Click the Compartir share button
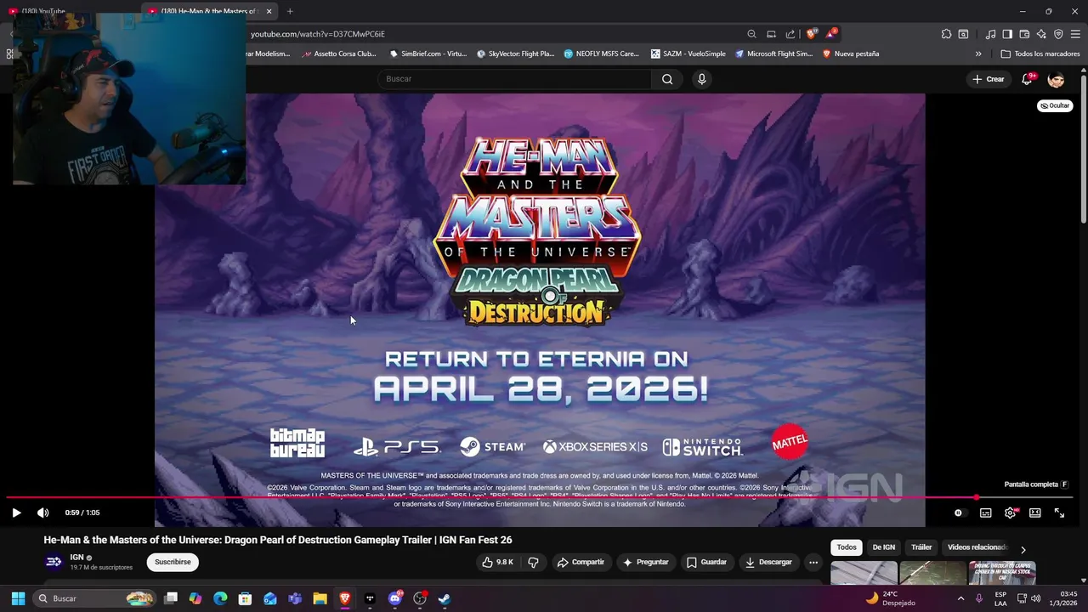Image resolution: width=1088 pixels, height=612 pixels. pos(581,562)
